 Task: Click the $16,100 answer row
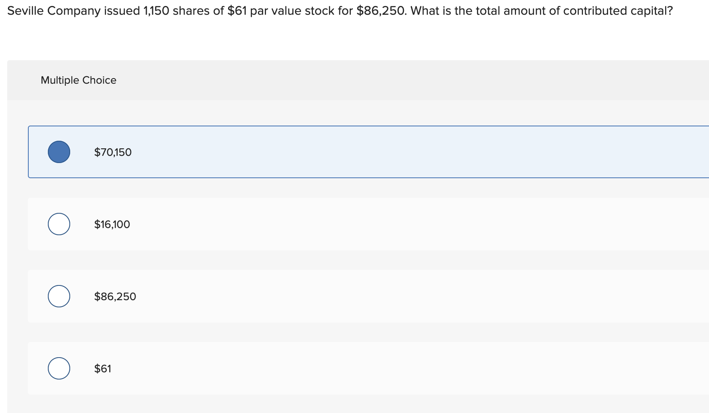[x=279, y=224]
